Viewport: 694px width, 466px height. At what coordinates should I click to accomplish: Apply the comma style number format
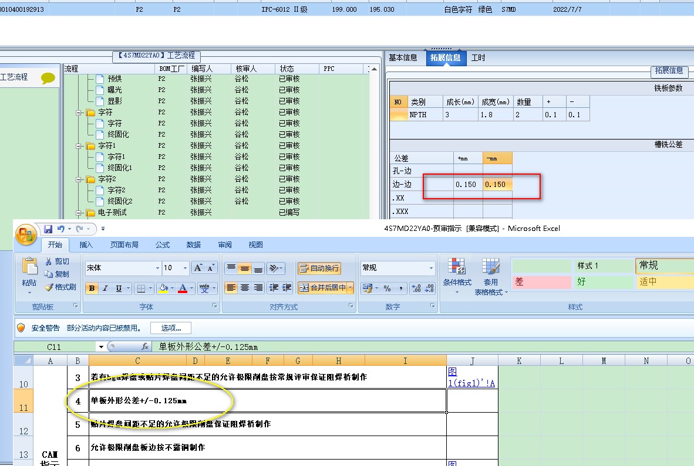tap(400, 288)
